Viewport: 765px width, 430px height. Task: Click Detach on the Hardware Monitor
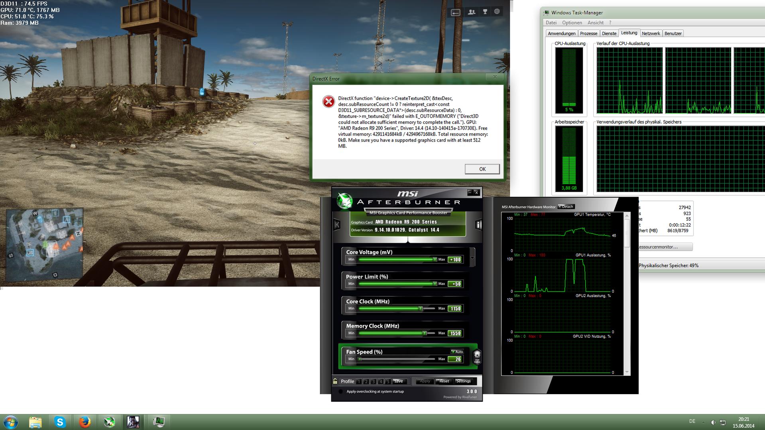click(x=566, y=206)
